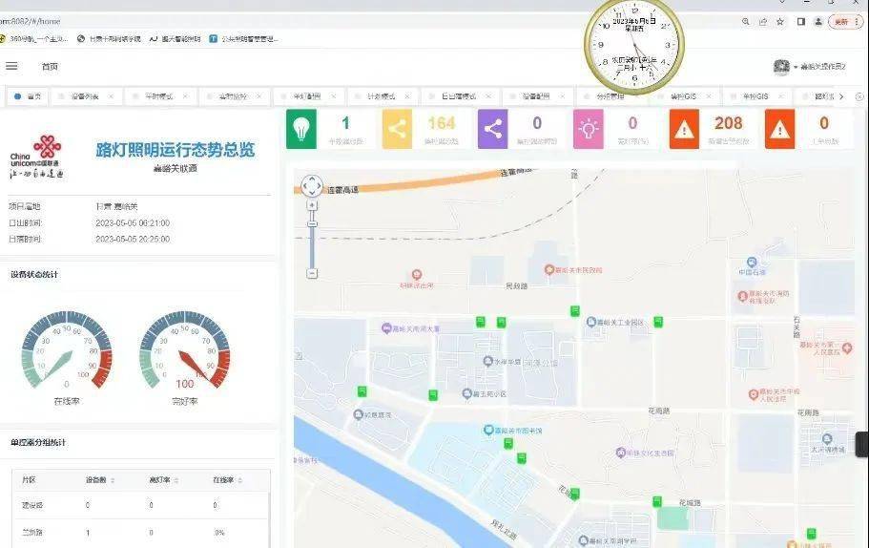Screen dimensions: 869x548
Task: Click the purple share icon card
Action: click(492, 130)
